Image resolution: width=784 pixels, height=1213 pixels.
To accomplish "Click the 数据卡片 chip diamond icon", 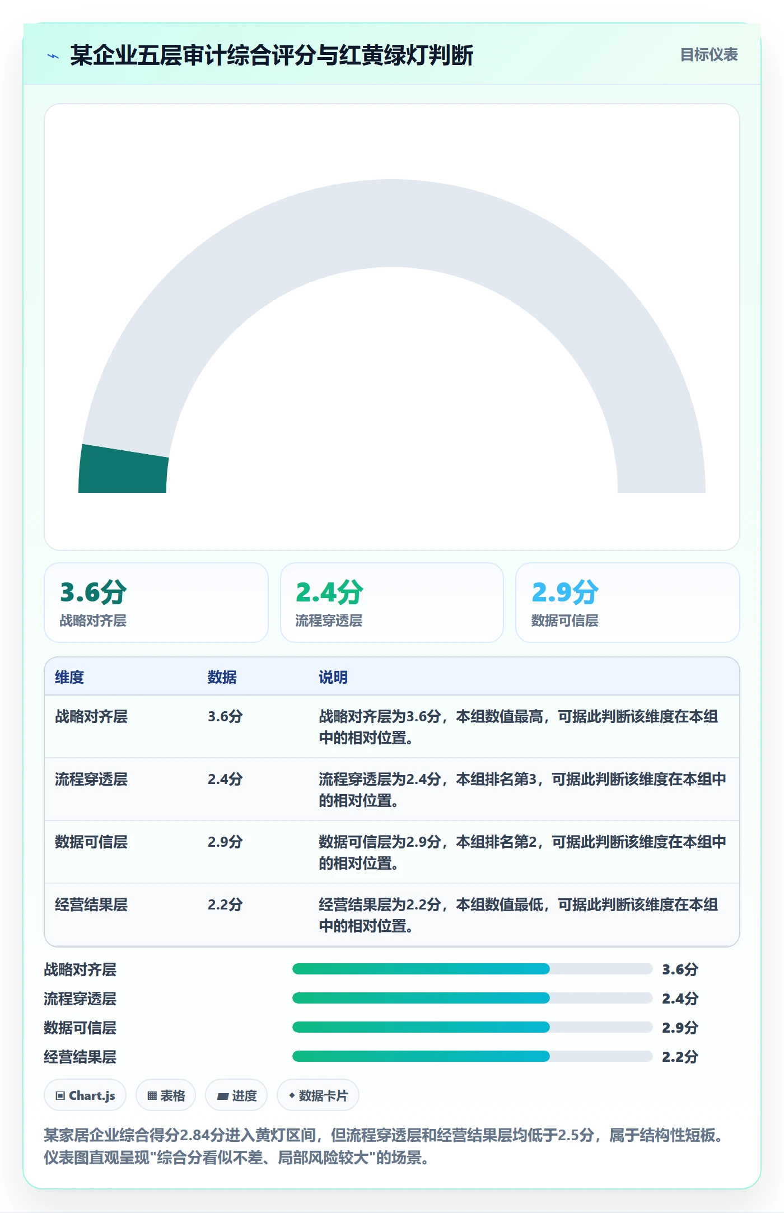I will pos(292,1095).
